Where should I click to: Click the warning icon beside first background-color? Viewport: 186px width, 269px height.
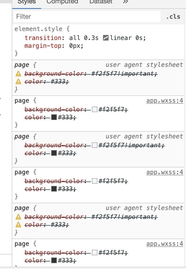point(18,74)
